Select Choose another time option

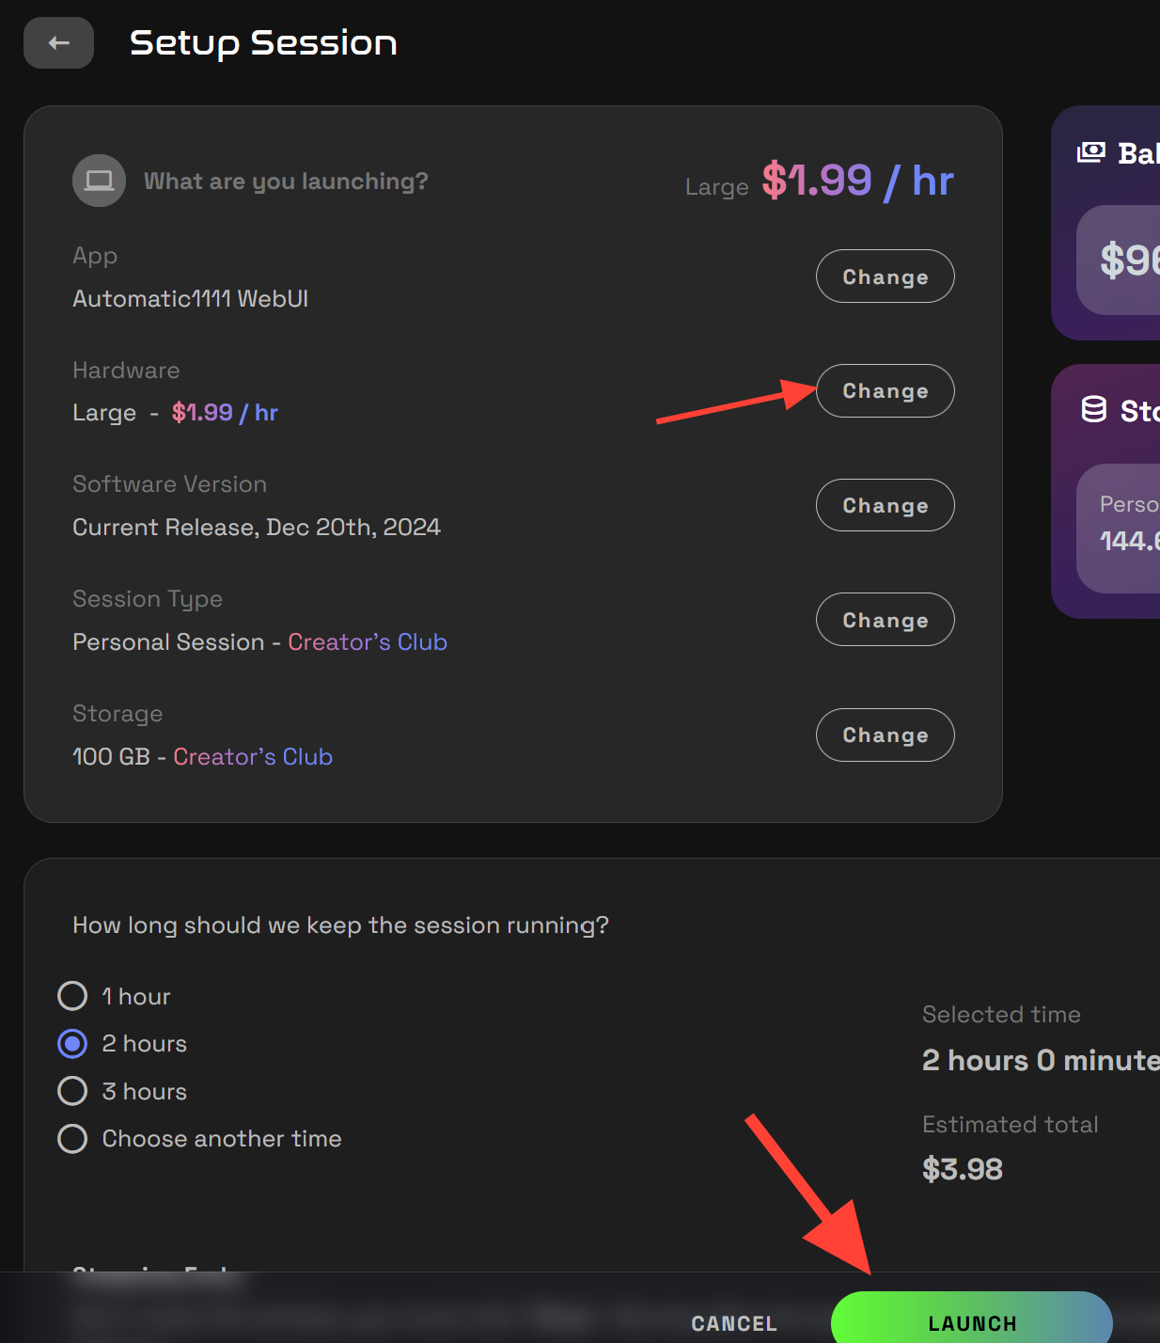[x=72, y=1139]
